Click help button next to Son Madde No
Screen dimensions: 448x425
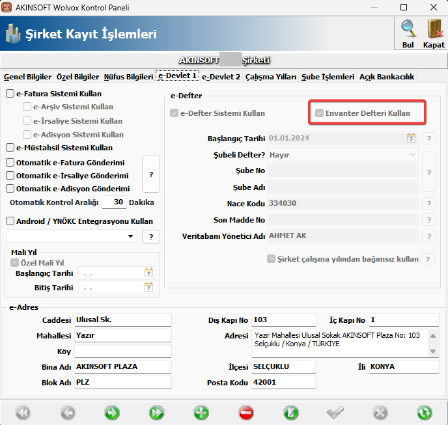[x=429, y=220]
